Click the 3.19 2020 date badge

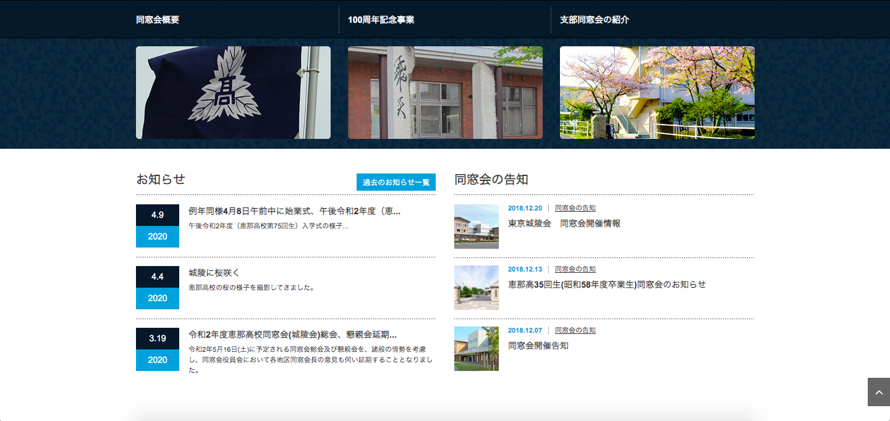[x=158, y=349]
